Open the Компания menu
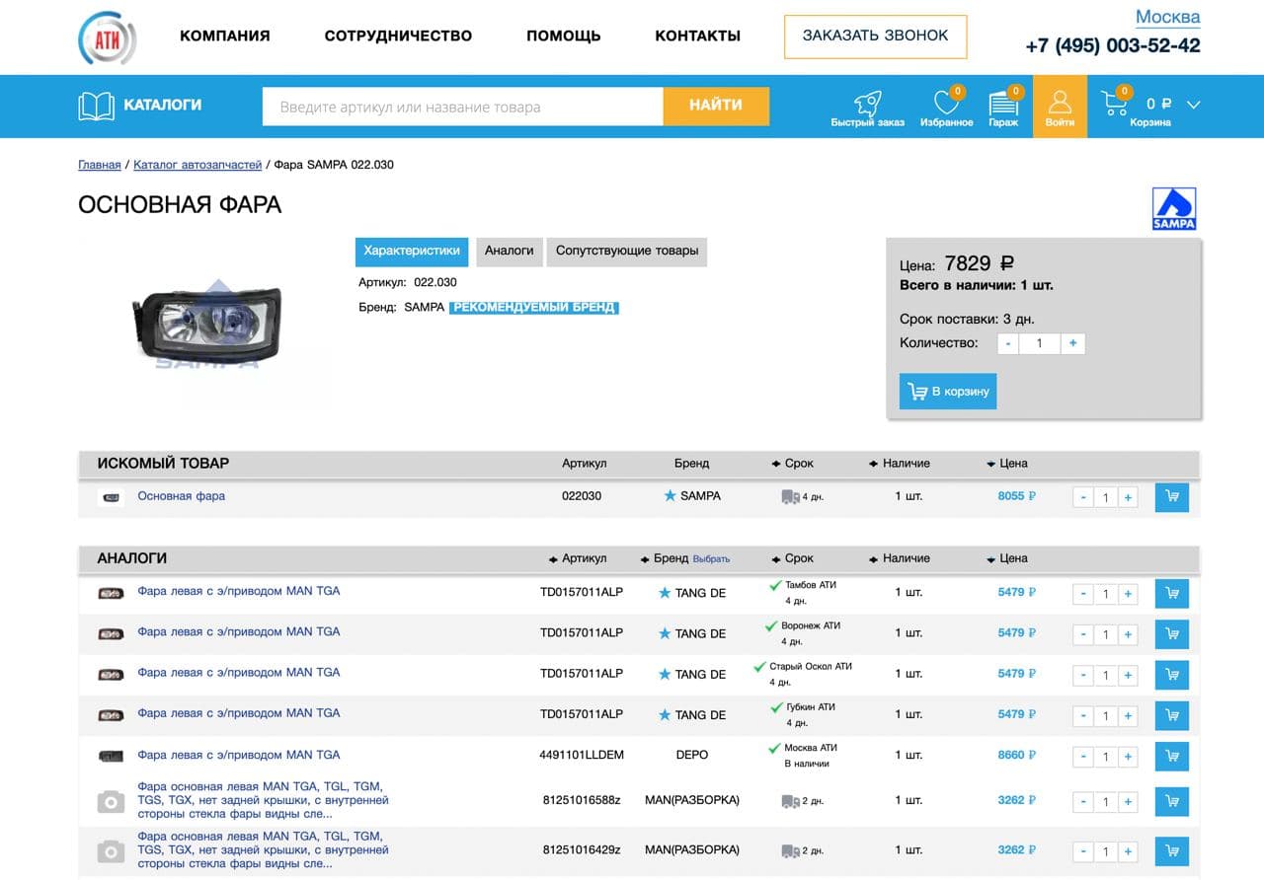The image size is (1264, 880). coord(225,36)
